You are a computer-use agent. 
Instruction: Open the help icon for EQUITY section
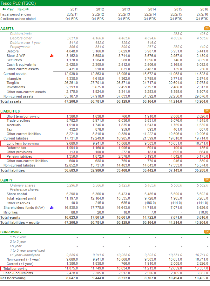tap(207, 180)
